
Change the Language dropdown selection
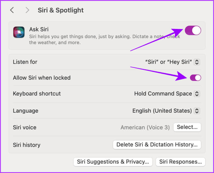(166, 111)
